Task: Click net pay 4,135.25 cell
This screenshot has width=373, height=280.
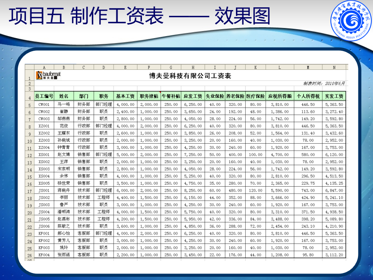Action: (x=334, y=183)
